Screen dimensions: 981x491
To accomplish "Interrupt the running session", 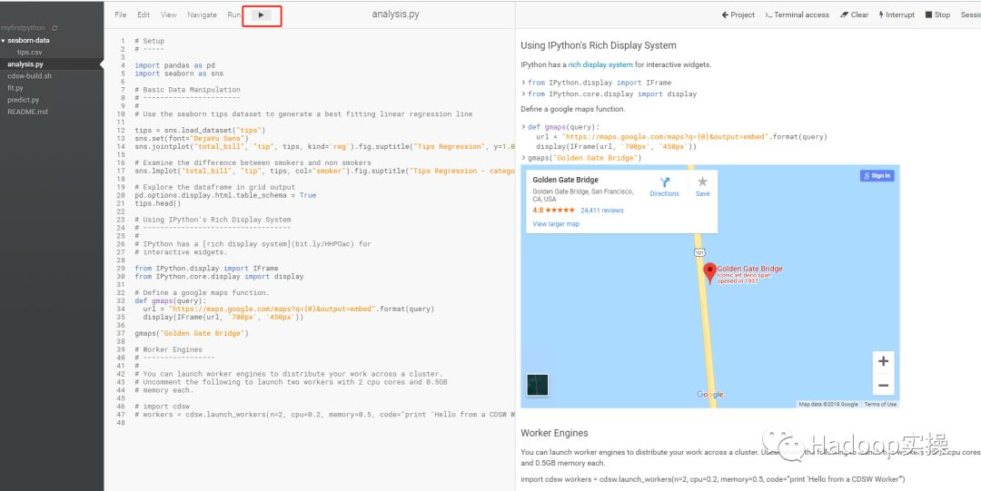I will [897, 15].
